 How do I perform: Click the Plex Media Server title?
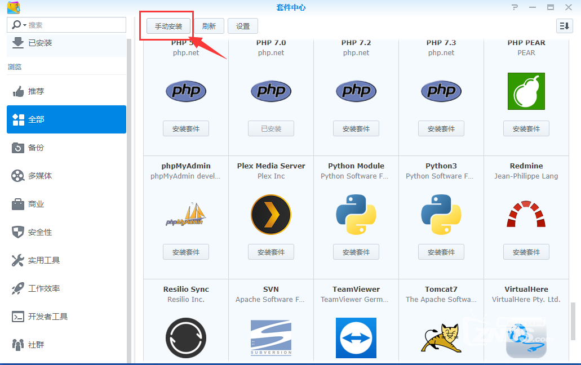pyautogui.click(x=271, y=166)
